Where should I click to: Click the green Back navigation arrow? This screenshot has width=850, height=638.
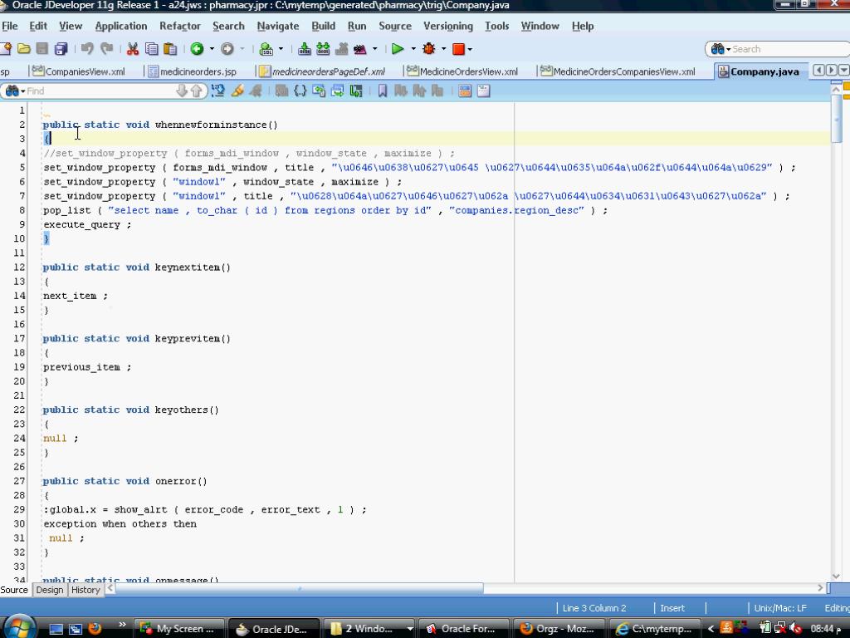(x=197, y=49)
